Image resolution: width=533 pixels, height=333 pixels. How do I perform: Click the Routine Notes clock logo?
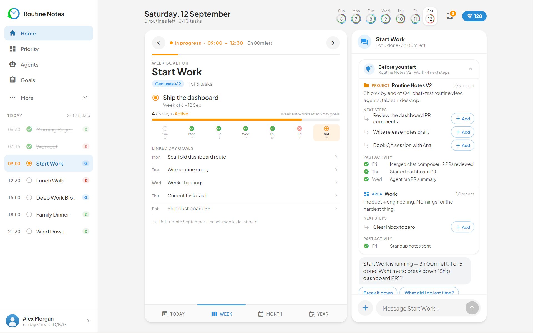14,14
